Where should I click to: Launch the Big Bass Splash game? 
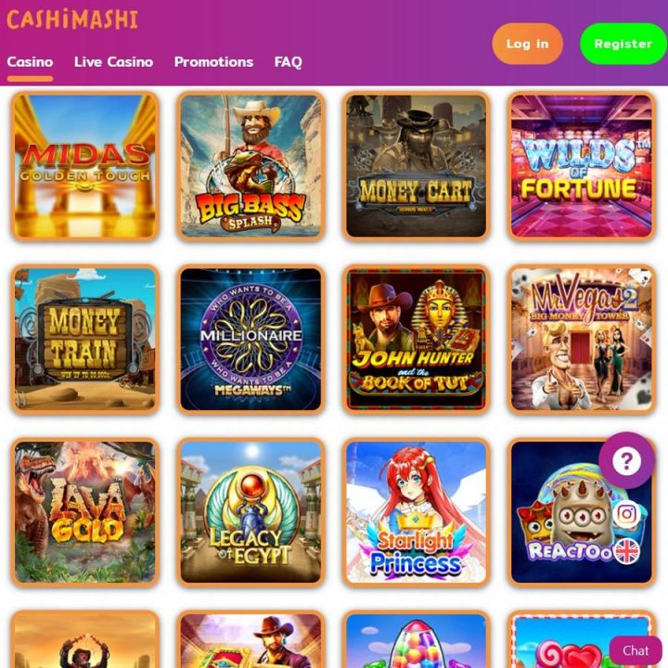pyautogui.click(x=250, y=166)
